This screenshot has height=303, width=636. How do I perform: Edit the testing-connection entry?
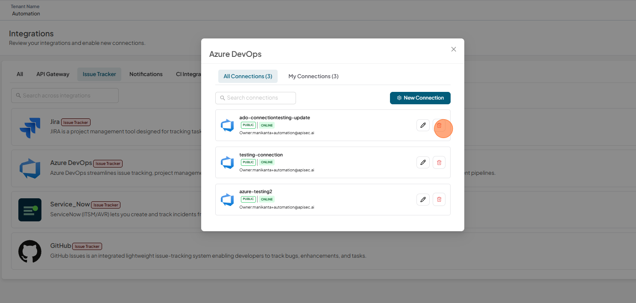[x=423, y=162]
